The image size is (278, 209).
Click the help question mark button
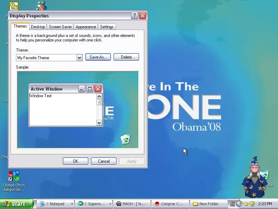click(134, 16)
